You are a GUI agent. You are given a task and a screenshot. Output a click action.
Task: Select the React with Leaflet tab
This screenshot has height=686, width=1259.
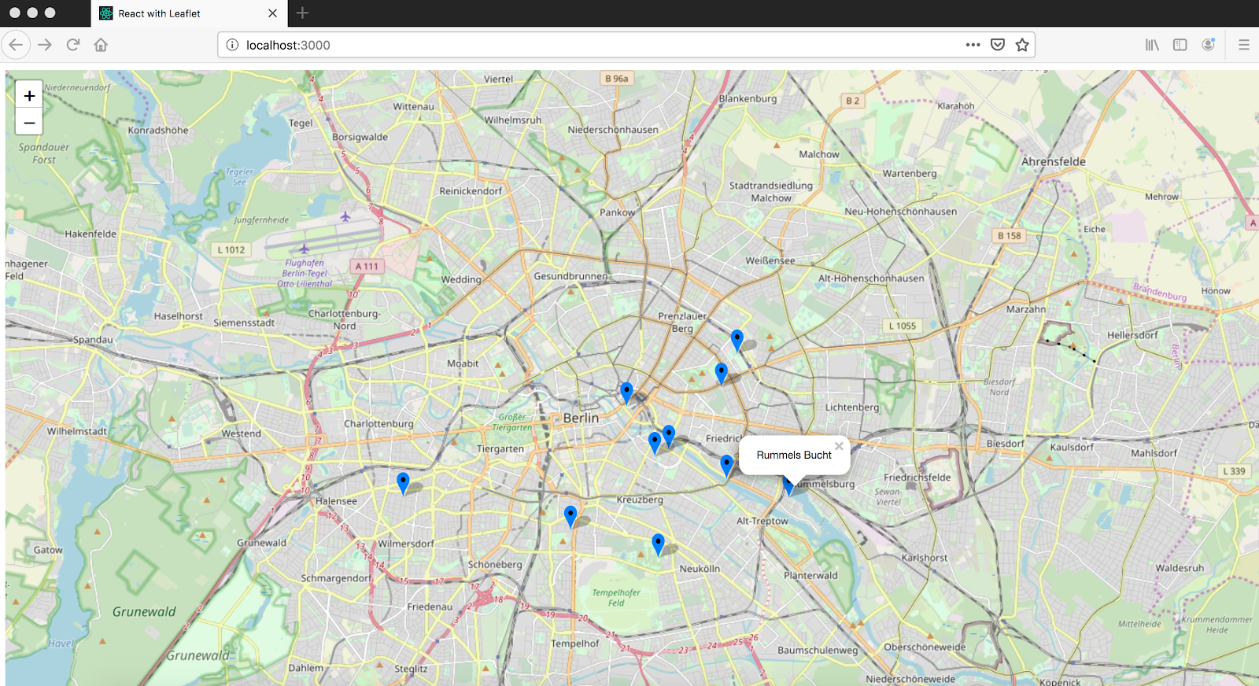tap(189, 13)
